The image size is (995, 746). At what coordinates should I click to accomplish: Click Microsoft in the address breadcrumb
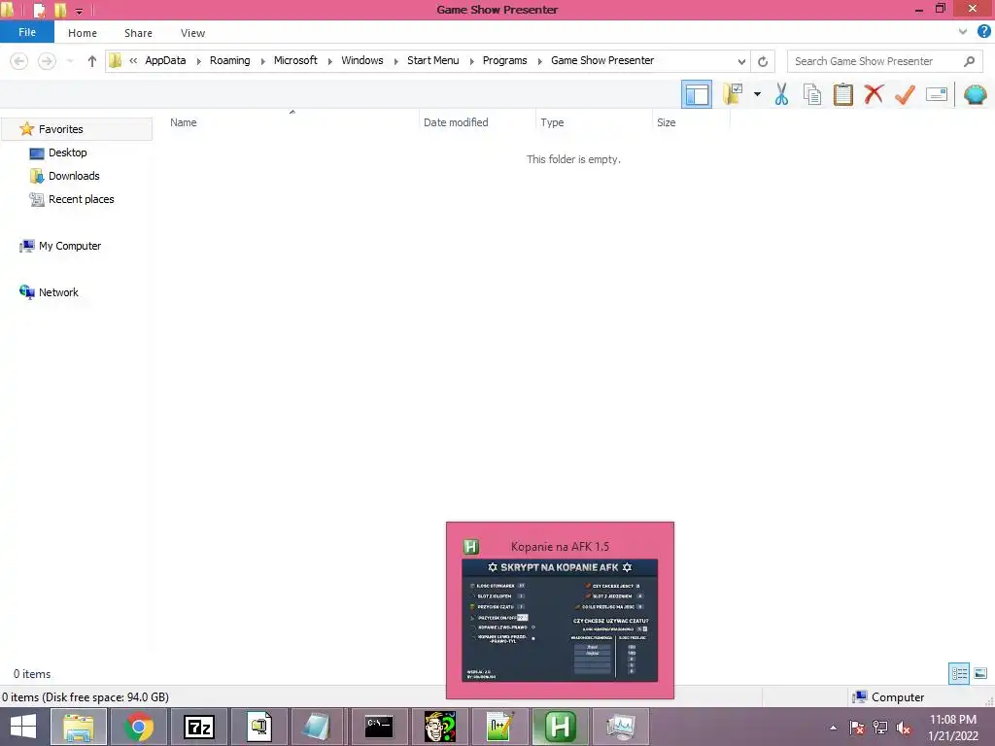(x=295, y=60)
